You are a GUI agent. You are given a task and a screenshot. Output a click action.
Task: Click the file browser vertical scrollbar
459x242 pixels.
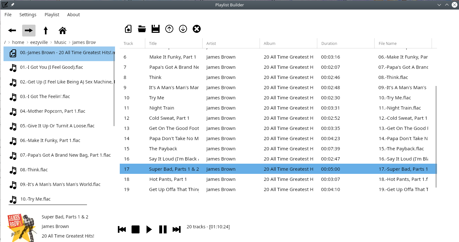pos(114,90)
